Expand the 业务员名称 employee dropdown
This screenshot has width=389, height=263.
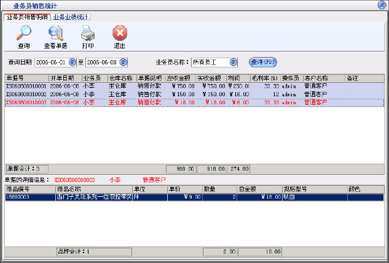pos(232,62)
